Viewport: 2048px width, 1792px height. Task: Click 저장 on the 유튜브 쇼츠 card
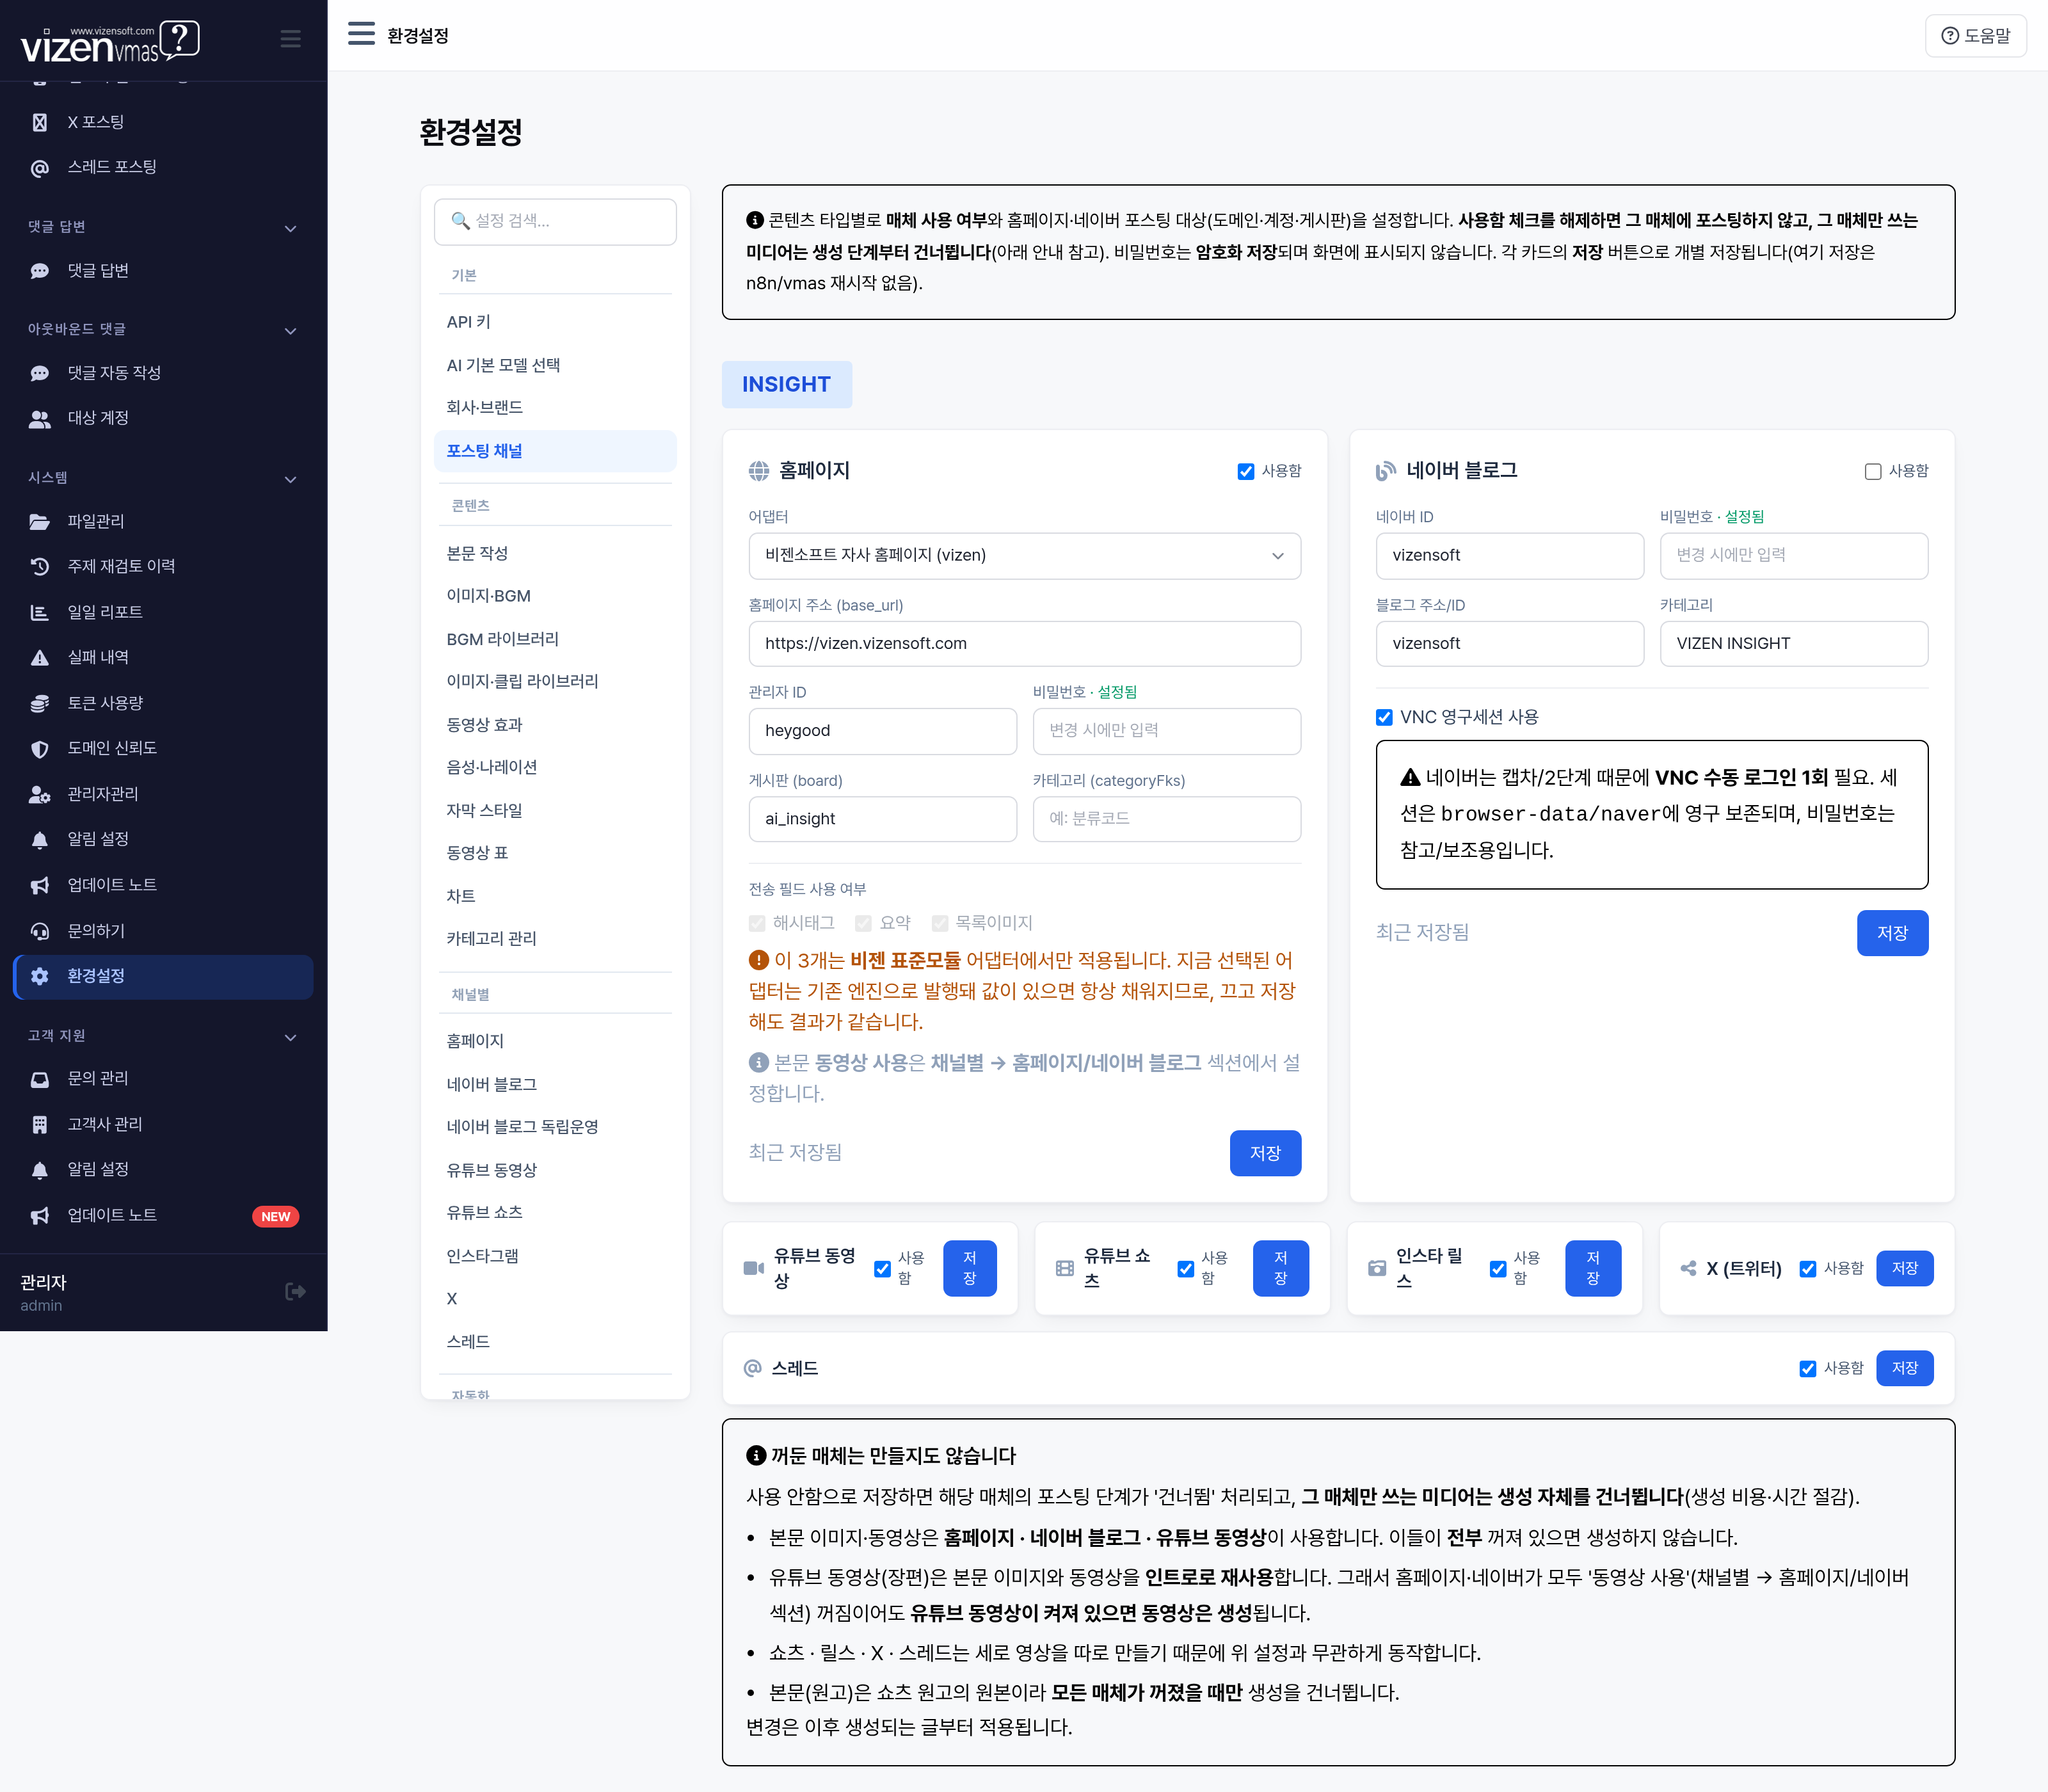click(x=1280, y=1268)
